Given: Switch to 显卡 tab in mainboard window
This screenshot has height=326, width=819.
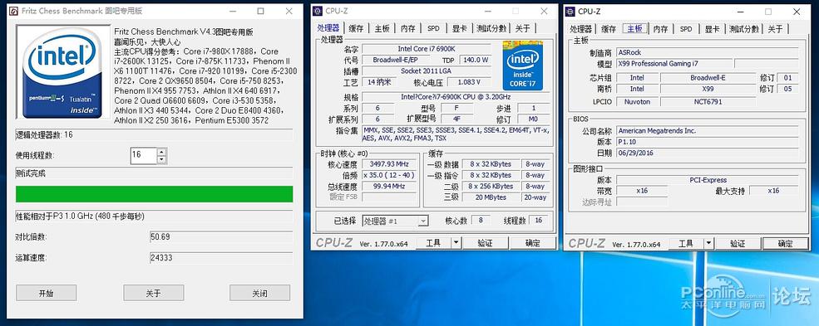Looking at the screenshot, I should (x=712, y=29).
